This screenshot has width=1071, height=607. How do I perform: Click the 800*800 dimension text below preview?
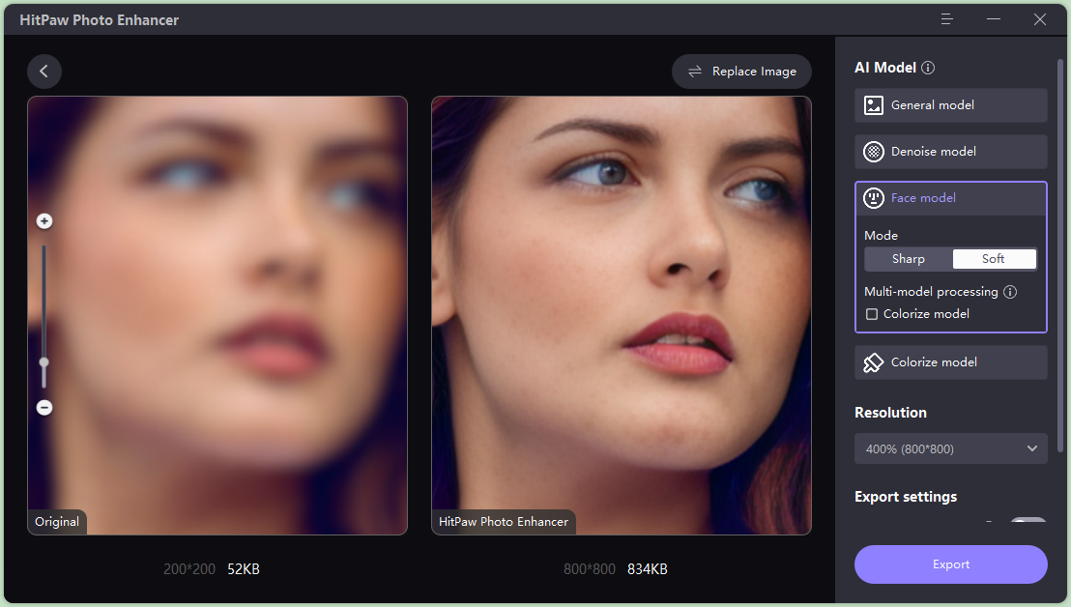tap(590, 568)
